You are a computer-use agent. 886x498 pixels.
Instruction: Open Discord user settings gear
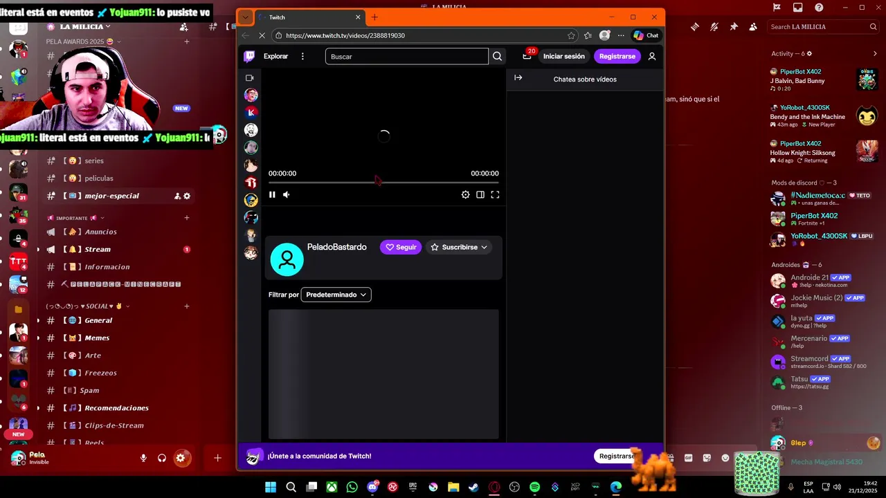(181, 458)
